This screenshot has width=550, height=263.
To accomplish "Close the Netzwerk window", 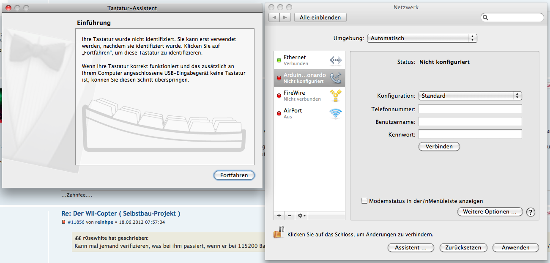I will click(x=271, y=7).
